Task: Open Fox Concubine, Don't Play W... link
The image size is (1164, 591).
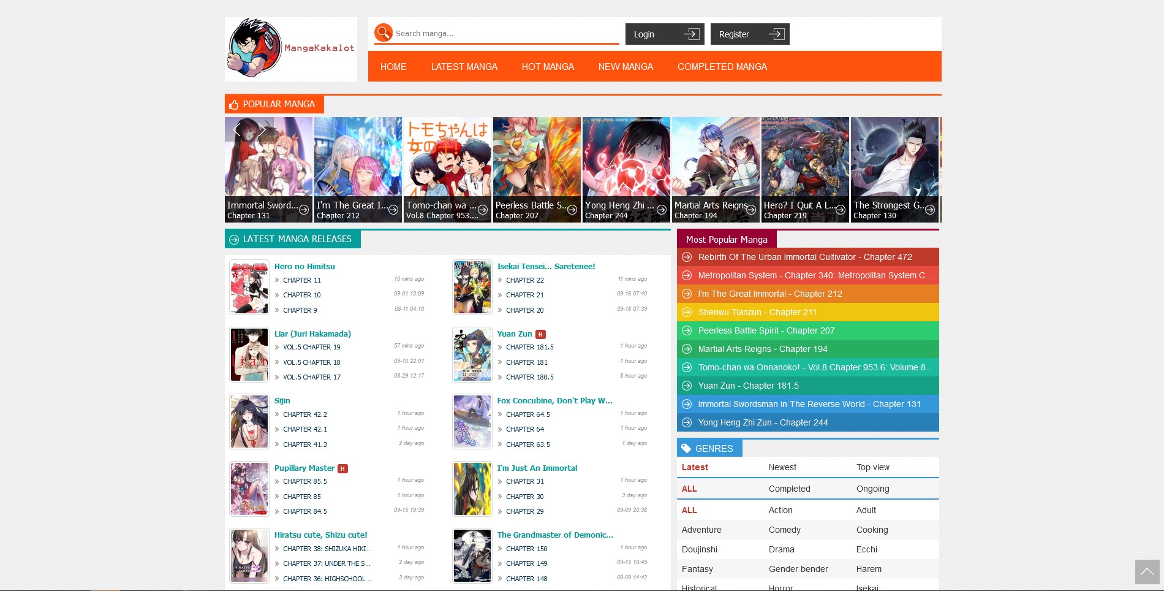Action: [x=554, y=401]
